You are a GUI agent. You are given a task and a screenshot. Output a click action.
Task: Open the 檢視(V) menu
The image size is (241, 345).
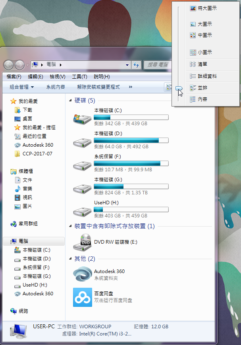(58, 77)
